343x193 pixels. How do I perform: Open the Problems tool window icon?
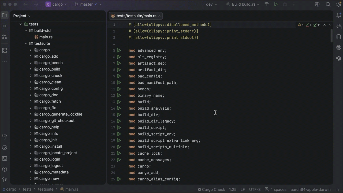[x=5, y=169]
